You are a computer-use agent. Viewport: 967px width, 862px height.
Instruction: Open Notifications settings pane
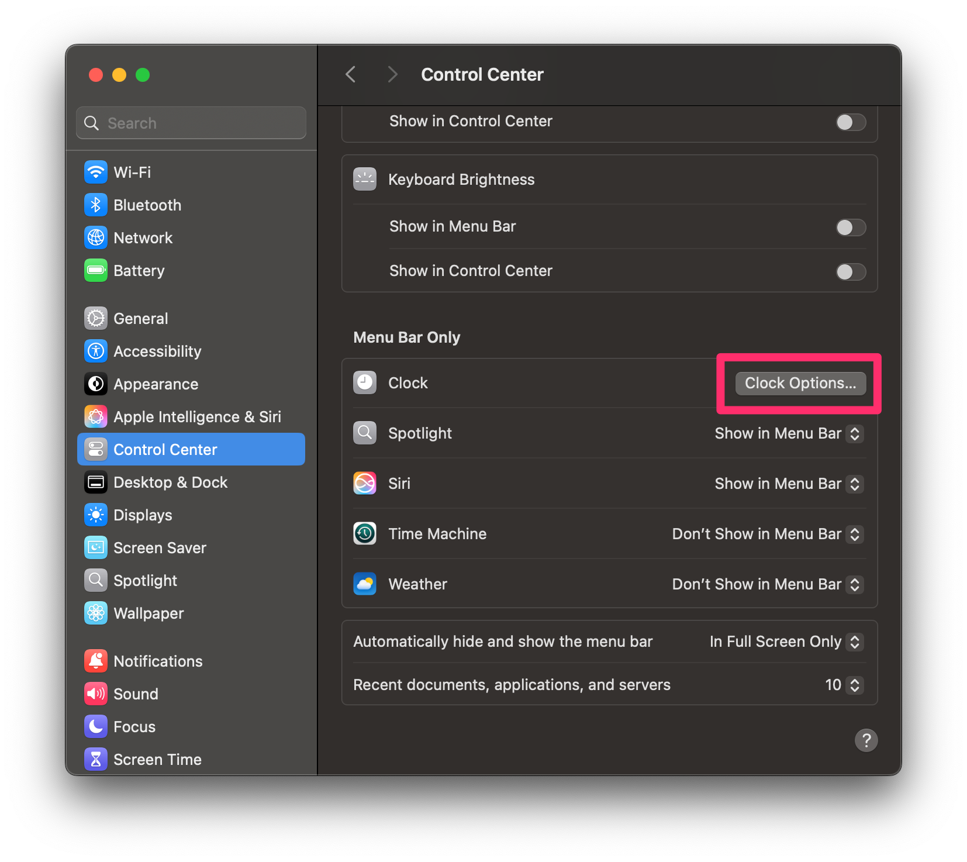[x=191, y=661]
